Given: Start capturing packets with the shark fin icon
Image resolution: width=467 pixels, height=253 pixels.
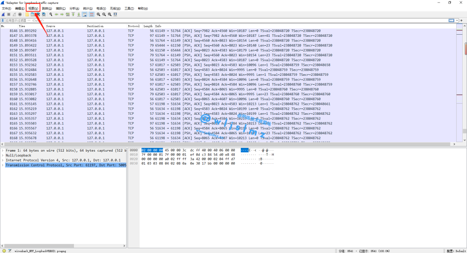Looking at the screenshot, I should pyautogui.click(x=3, y=14).
